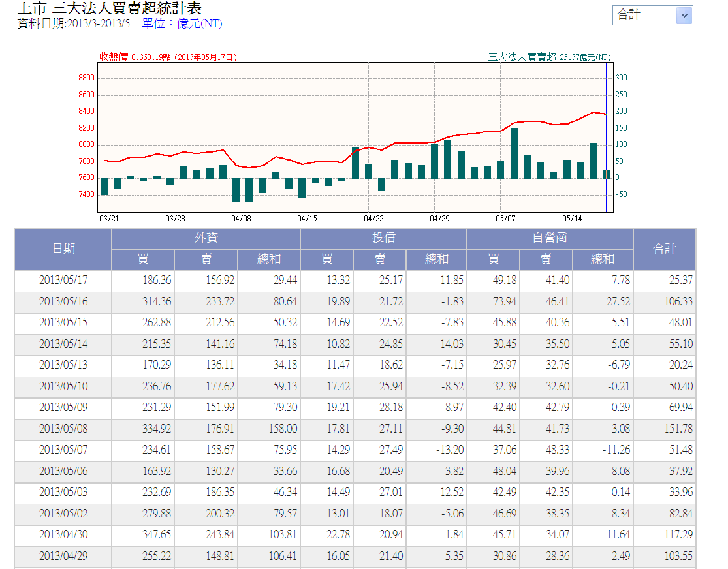Select the date row 2013/05/07
This screenshot has width=728, height=569.
63,449
